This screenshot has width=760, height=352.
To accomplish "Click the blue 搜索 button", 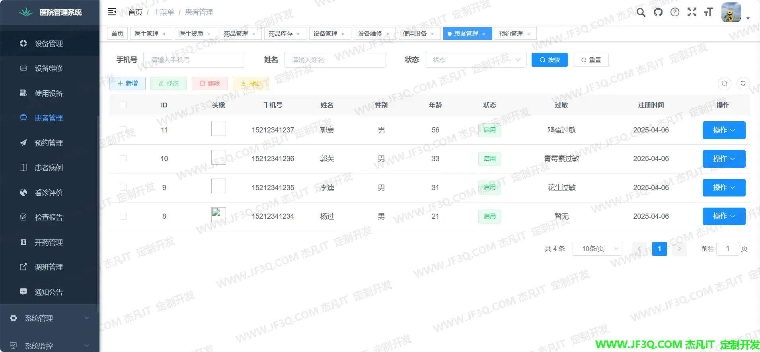I will pos(550,60).
